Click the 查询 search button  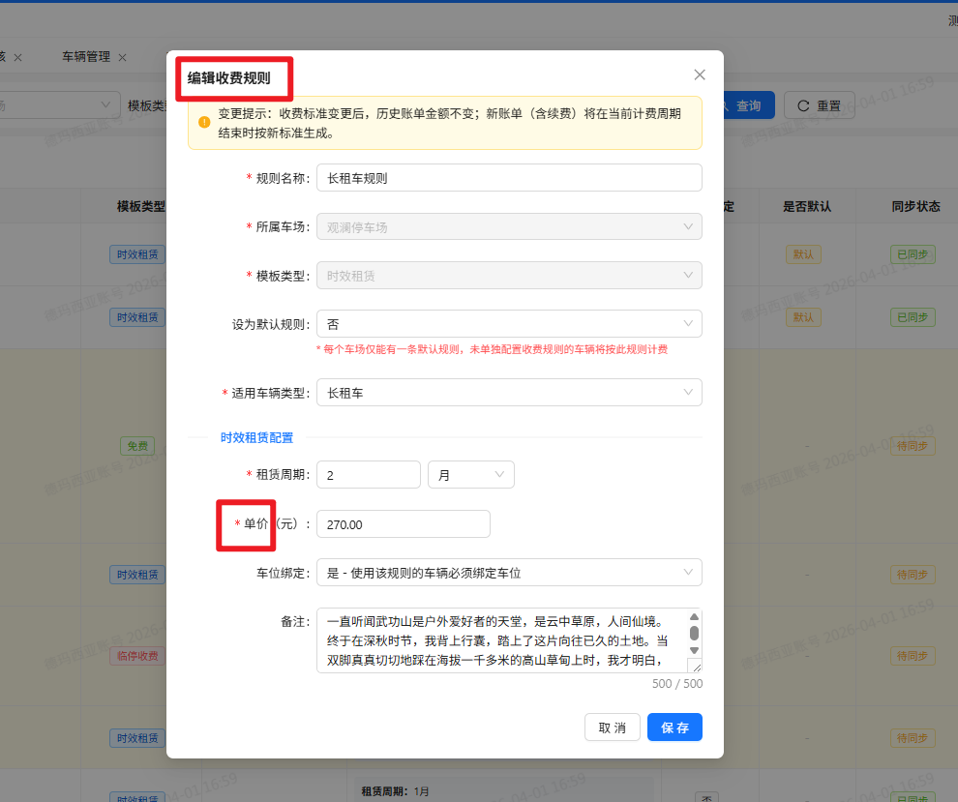[752, 106]
